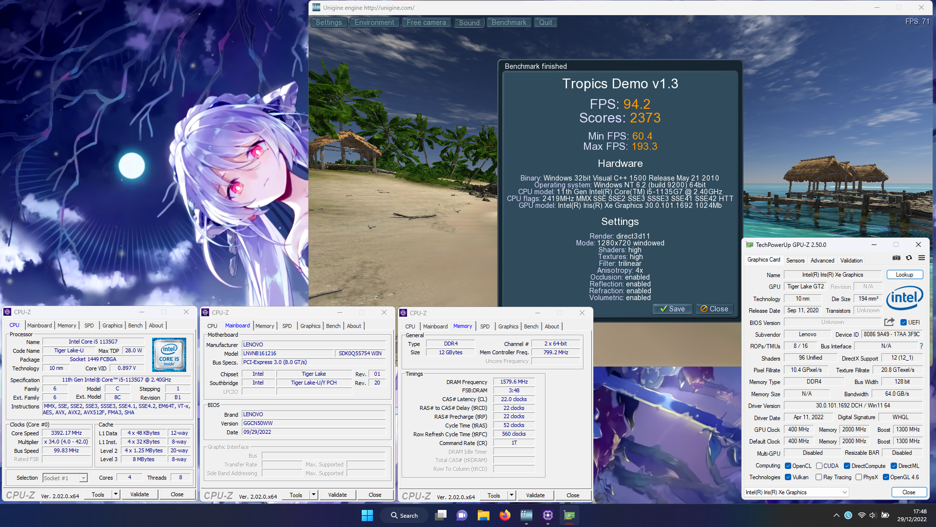This screenshot has height=527, width=936.
Task: Click the GPU-Z title bar app icon
Action: pos(750,244)
